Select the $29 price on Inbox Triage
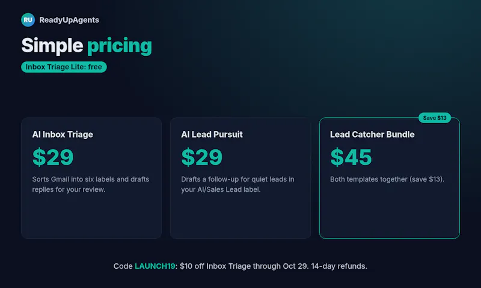This screenshot has height=288, width=481. pos(53,157)
